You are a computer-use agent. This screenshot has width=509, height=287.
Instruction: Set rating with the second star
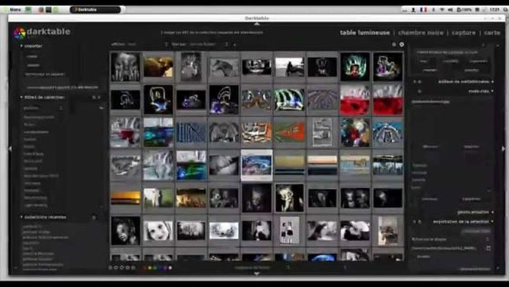click(x=116, y=268)
